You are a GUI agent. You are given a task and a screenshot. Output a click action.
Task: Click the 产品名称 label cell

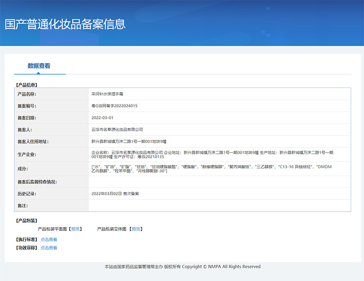tap(51, 94)
